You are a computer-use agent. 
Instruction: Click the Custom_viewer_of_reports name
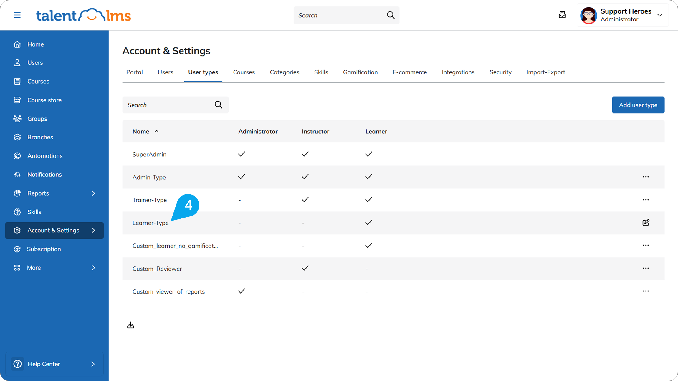pyautogui.click(x=168, y=292)
